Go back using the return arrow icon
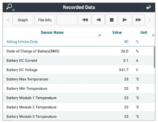This screenshot has width=158, height=123. click(x=149, y=7)
